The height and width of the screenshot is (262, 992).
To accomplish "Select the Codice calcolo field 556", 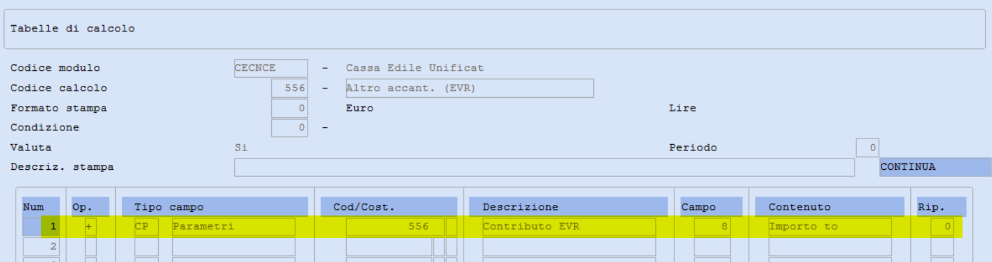I will coord(289,88).
